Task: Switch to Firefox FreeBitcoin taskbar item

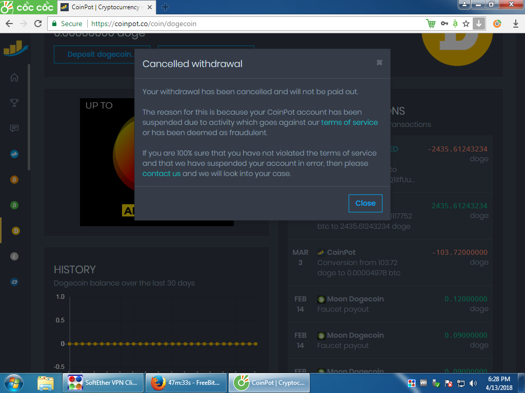Action: pyautogui.click(x=186, y=383)
